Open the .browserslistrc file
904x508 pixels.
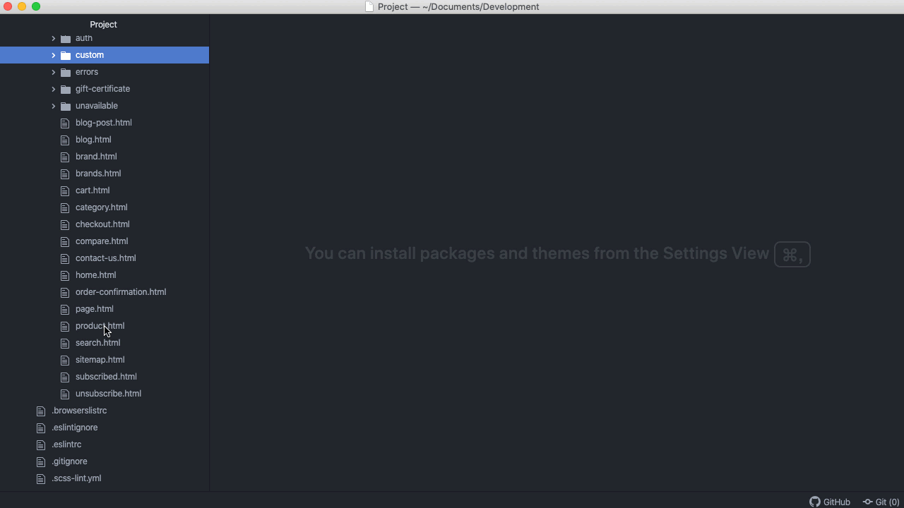[79, 410]
